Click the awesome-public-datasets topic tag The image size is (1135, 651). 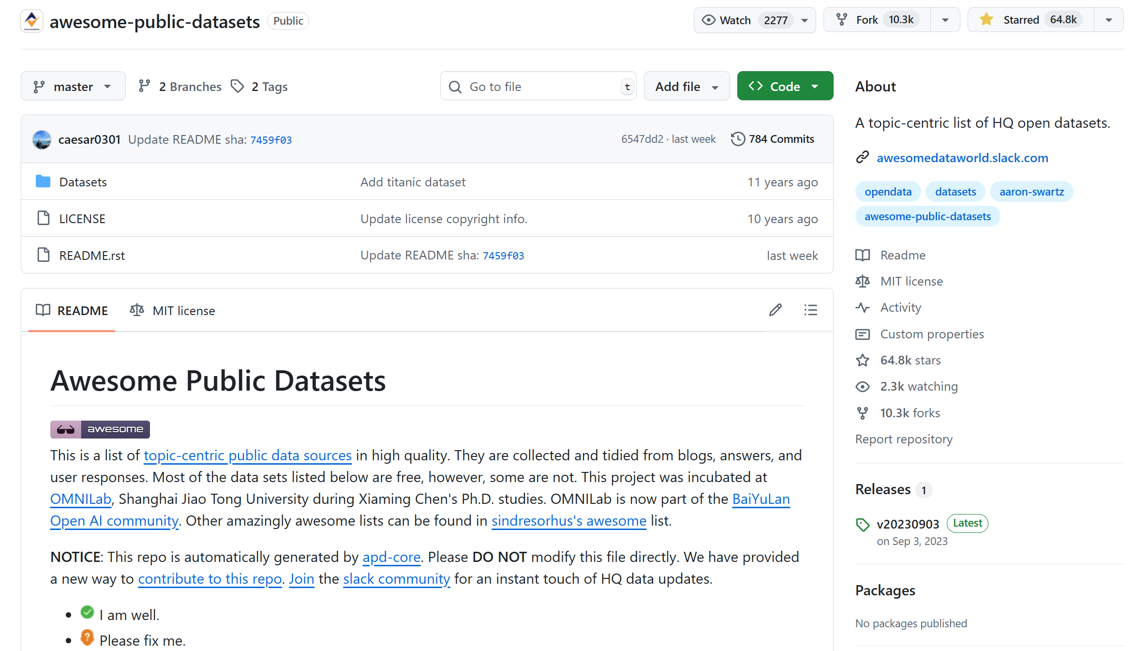(x=927, y=216)
